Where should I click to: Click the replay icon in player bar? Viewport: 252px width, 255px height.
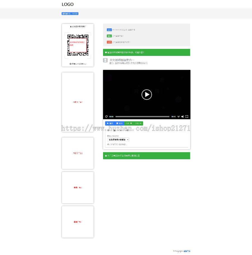click(x=106, y=117)
